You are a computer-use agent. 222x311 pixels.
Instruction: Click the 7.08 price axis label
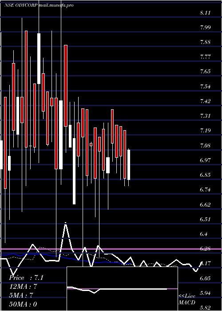coord(205,146)
